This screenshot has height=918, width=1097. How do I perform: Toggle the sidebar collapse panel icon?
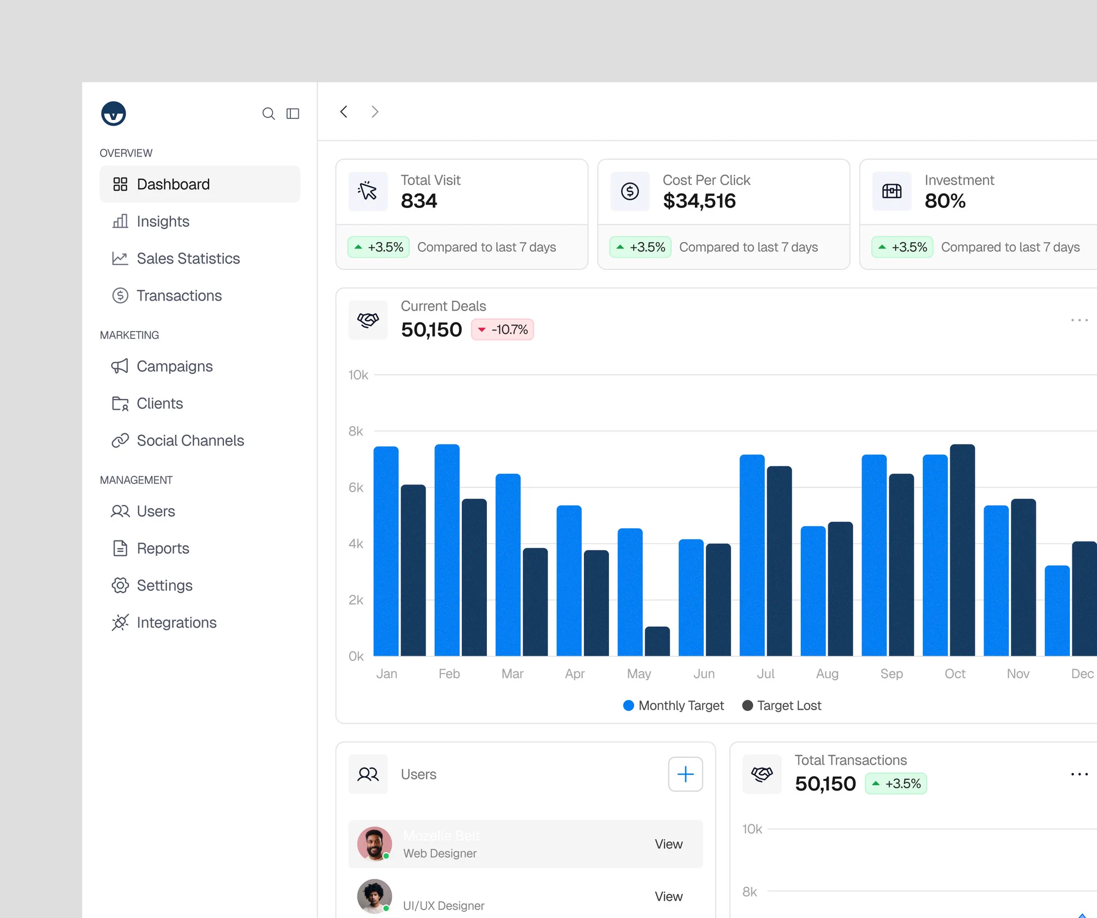(293, 114)
